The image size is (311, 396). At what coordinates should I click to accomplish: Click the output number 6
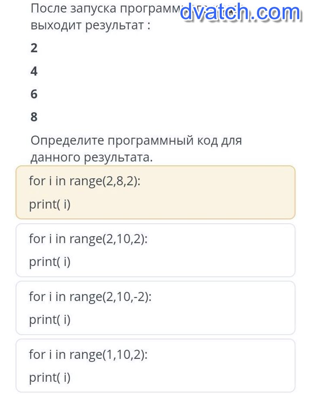pos(34,94)
